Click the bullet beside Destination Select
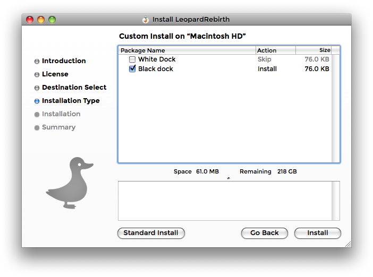The height and width of the screenshot is (277, 373). point(37,88)
